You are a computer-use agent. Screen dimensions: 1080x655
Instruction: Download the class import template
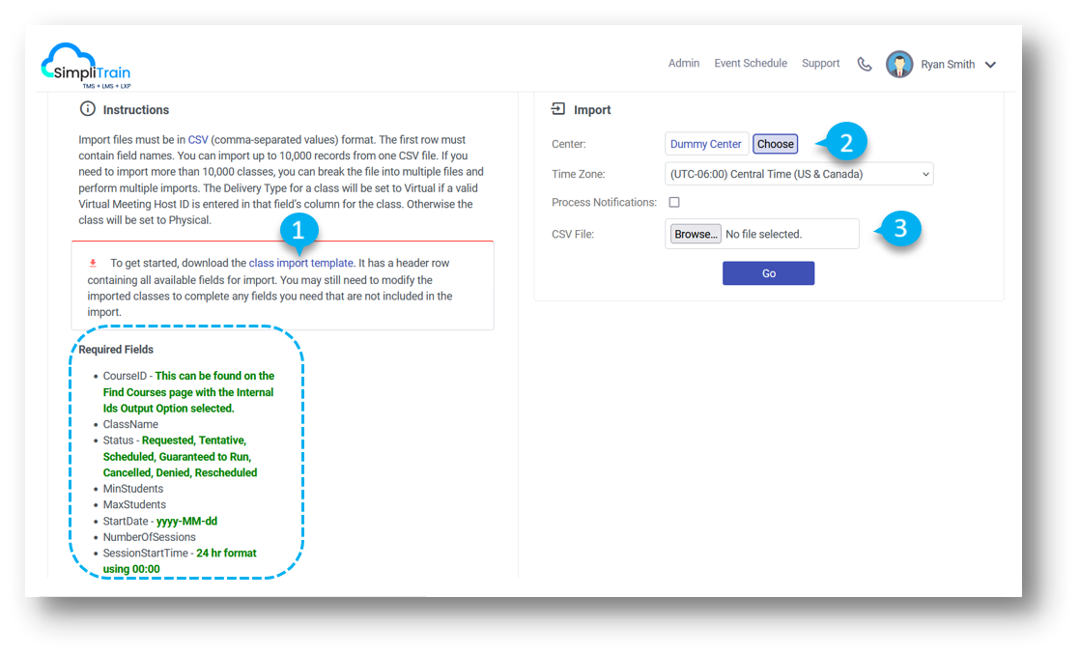click(x=300, y=263)
